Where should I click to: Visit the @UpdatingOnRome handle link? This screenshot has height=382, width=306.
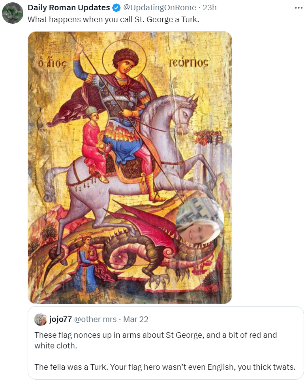pos(160,8)
